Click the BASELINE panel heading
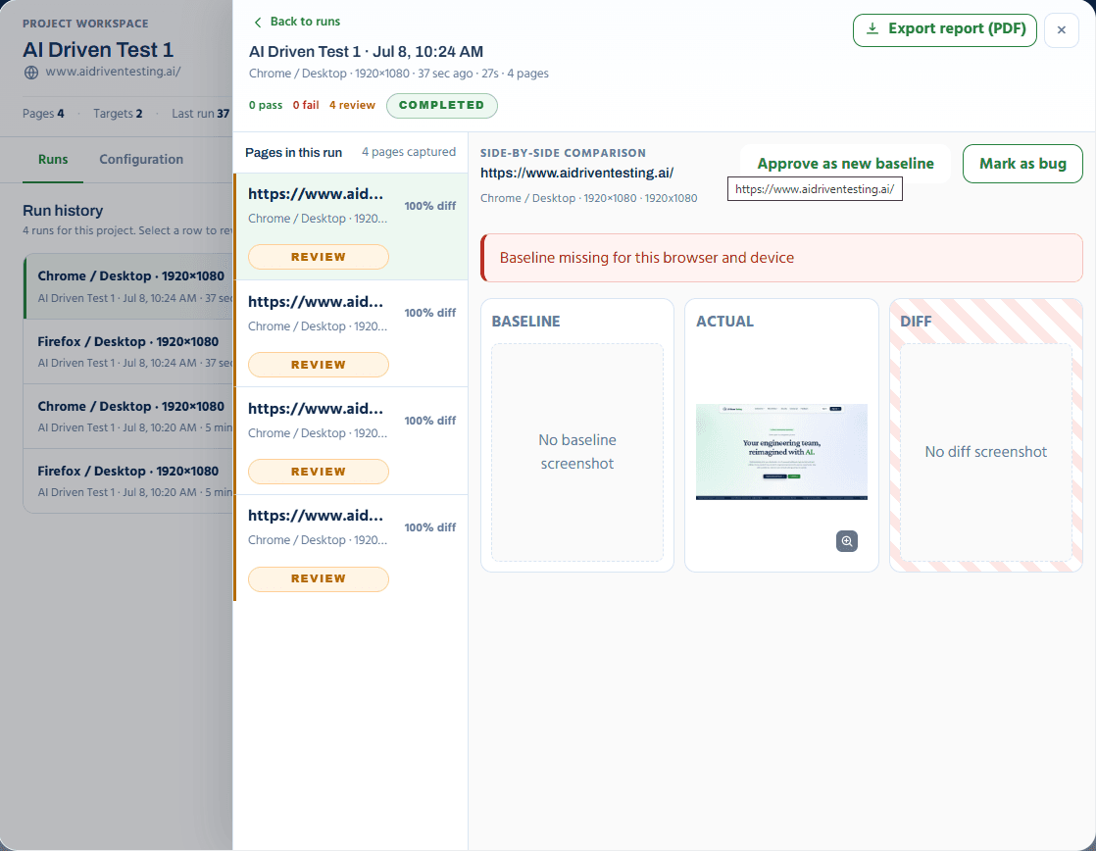 pos(525,322)
